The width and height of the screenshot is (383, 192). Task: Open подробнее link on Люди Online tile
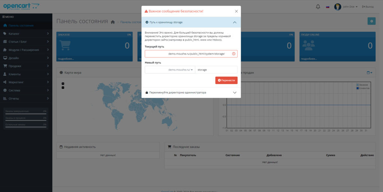309,59
